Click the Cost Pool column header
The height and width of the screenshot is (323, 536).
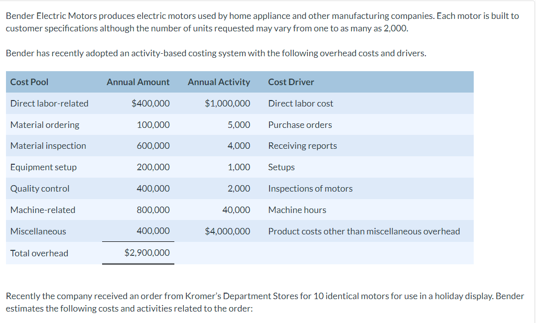(29, 82)
